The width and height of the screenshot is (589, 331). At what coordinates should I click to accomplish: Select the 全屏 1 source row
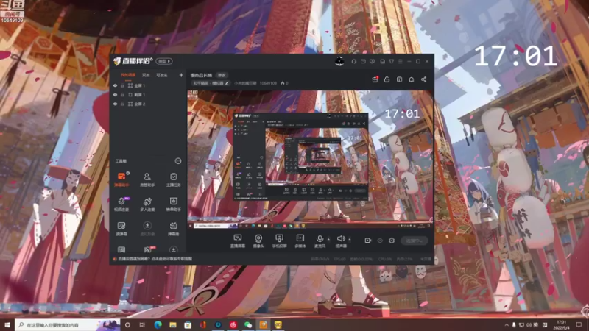click(149, 85)
